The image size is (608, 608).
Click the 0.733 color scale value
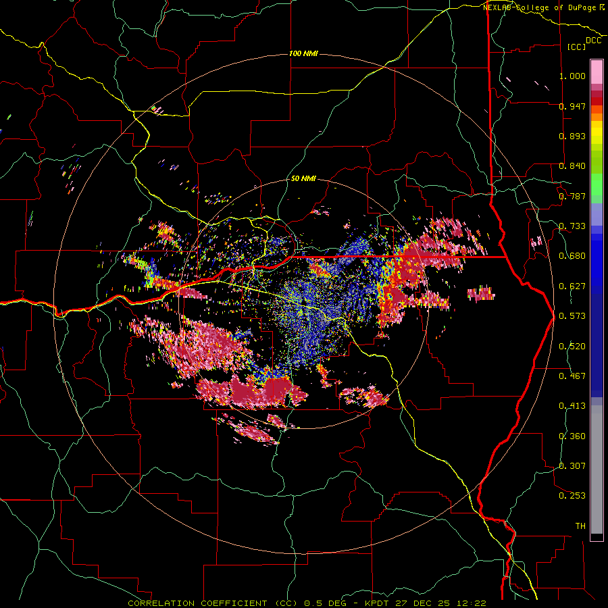572,226
